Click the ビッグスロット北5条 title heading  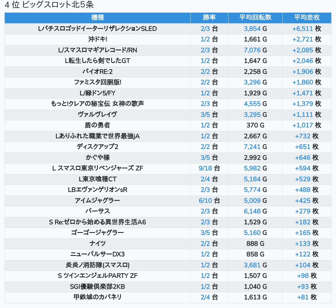(50, 5)
